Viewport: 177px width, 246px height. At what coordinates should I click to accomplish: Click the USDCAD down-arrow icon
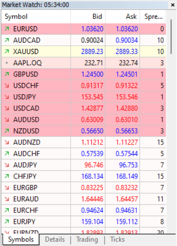pyautogui.click(x=7, y=108)
